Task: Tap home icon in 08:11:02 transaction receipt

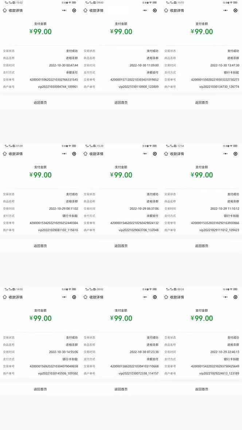Action: (x=5, y=154)
